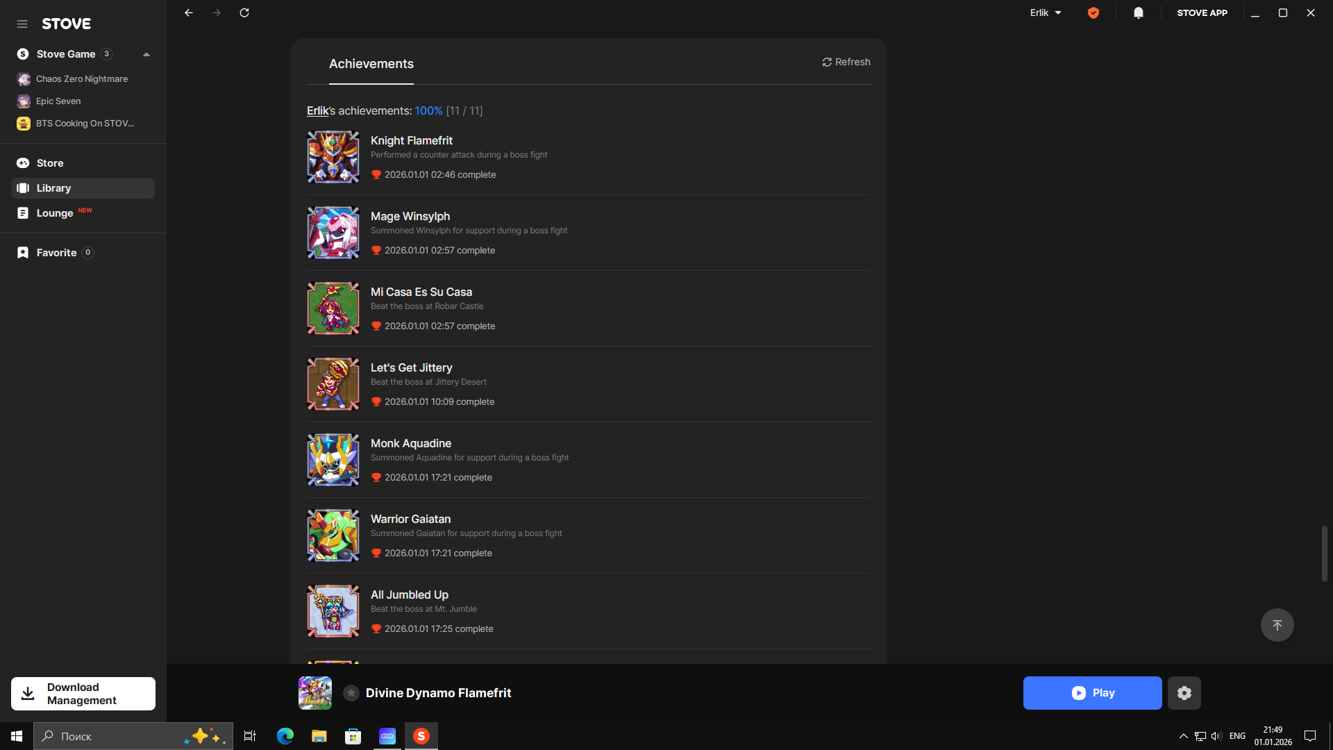Open Store in the sidebar
Screen dimensions: 1333x750
point(49,163)
